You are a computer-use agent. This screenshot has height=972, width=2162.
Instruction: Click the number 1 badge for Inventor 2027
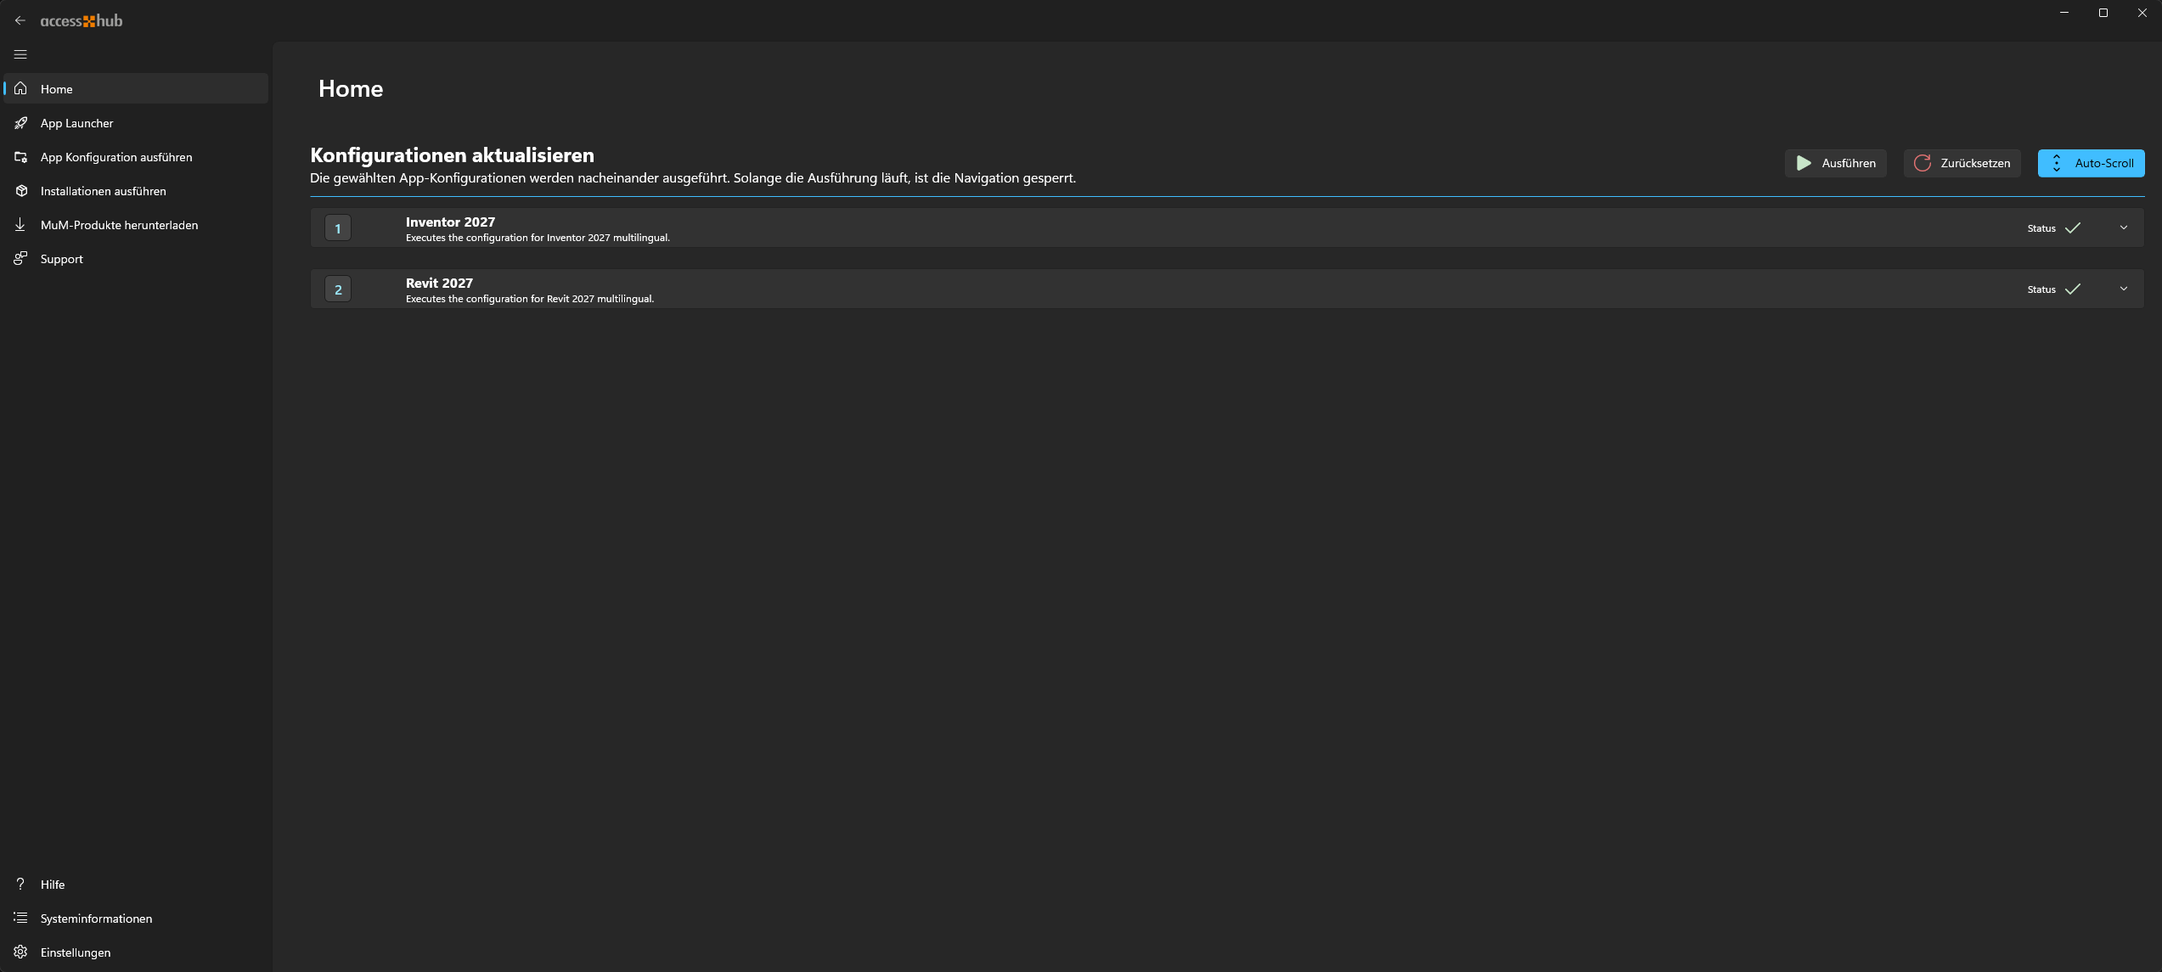[338, 228]
